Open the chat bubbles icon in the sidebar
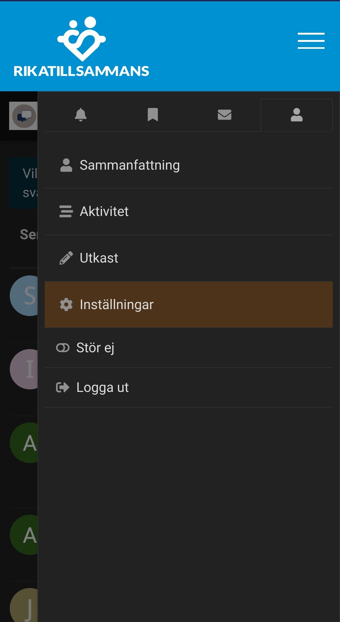Screen dimensions: 340x622 tap(24, 116)
